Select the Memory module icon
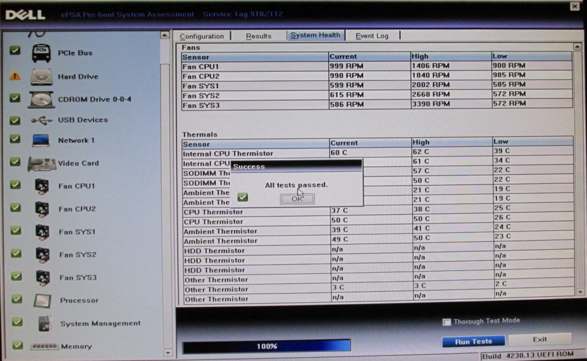The height and width of the screenshot is (361, 587). click(44, 347)
